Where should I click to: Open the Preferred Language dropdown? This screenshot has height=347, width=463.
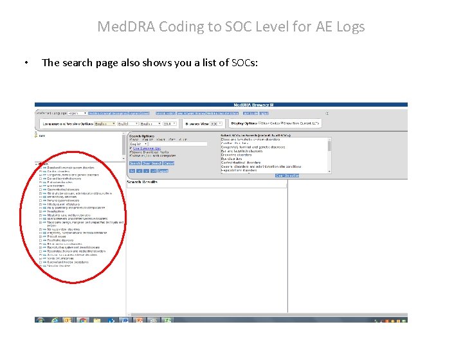(77, 113)
